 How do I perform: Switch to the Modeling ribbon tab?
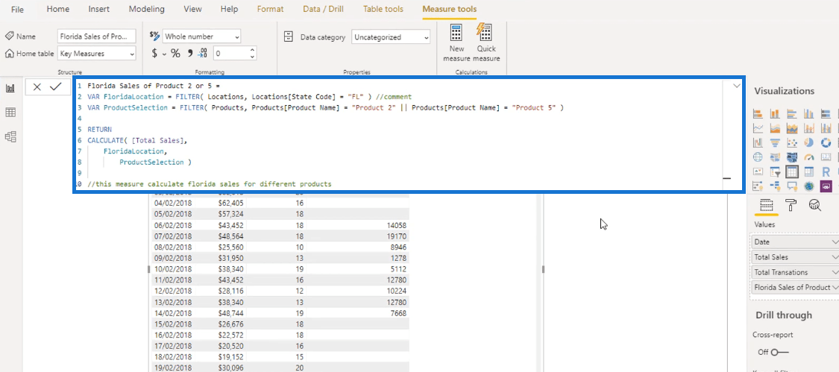pyautogui.click(x=147, y=9)
